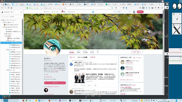
Task: Switch to the Konsole taskbar entry
Action: click(x=84, y=101)
